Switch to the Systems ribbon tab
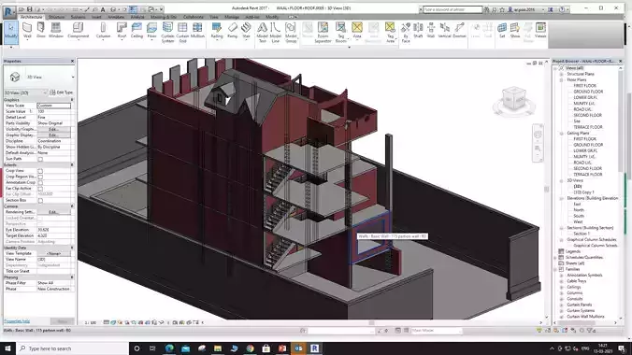 point(78,17)
